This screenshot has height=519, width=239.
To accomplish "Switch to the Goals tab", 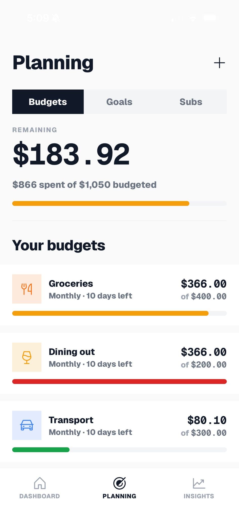I will [119, 102].
